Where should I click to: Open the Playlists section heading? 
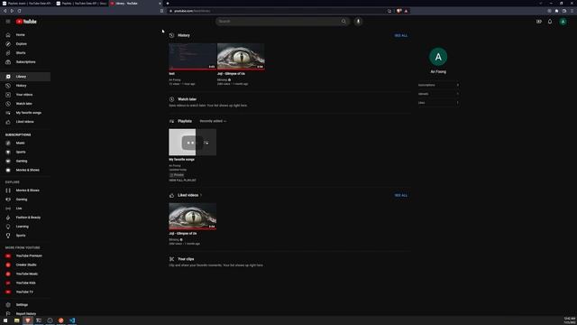click(x=185, y=121)
